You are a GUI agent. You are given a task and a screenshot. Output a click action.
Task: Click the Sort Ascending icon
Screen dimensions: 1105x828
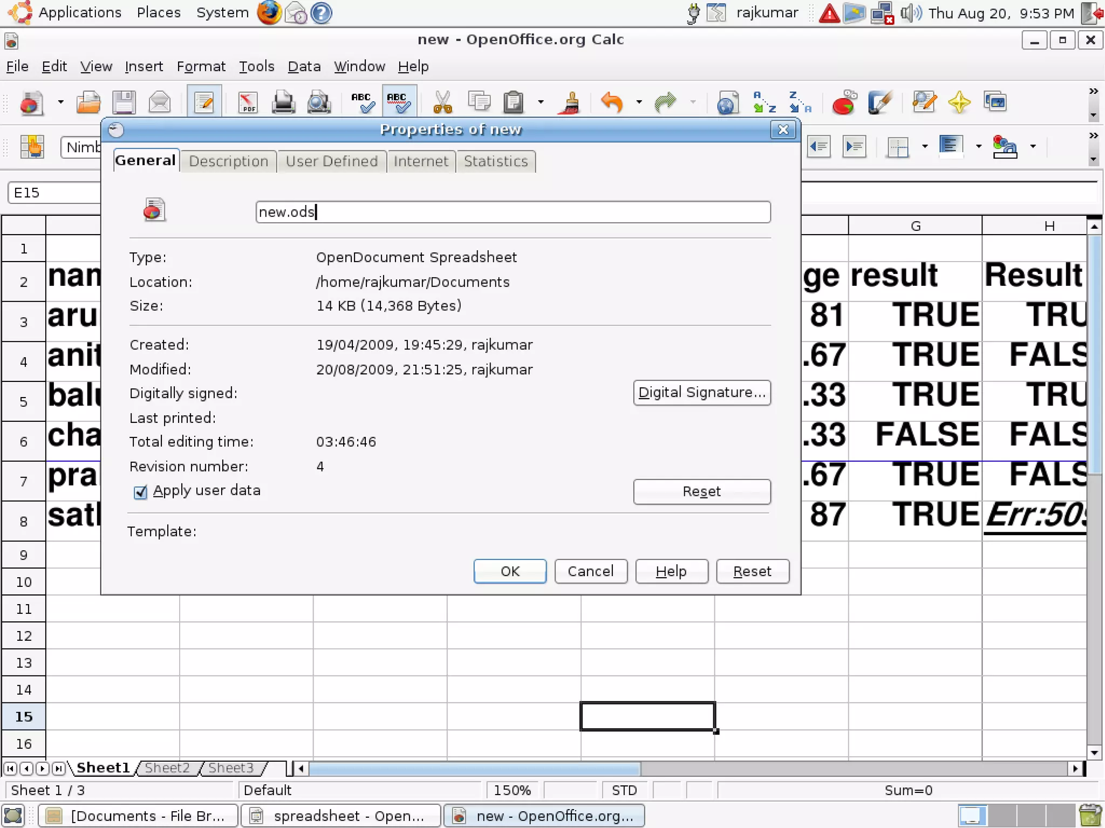(x=764, y=102)
